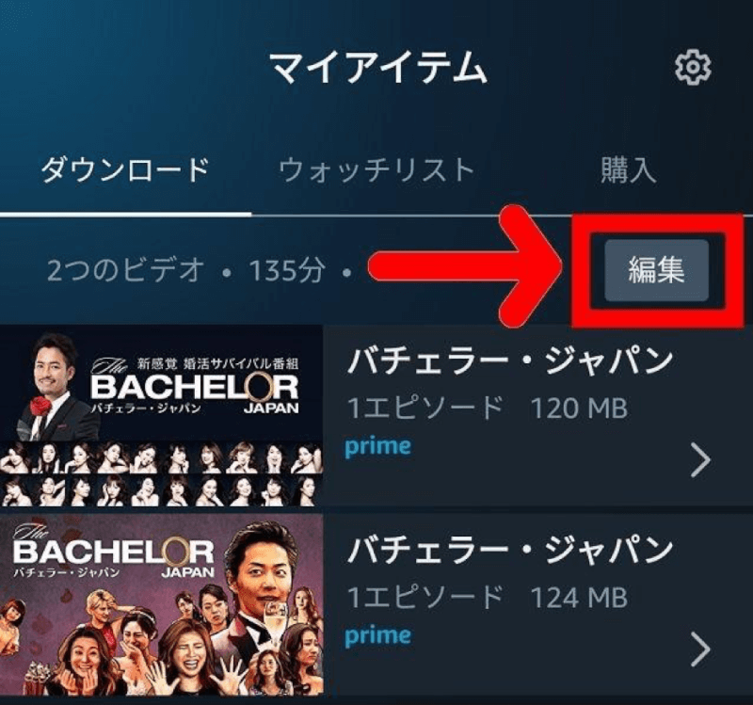Tap the 編集 edit button
This screenshot has width=753, height=705.
[656, 270]
